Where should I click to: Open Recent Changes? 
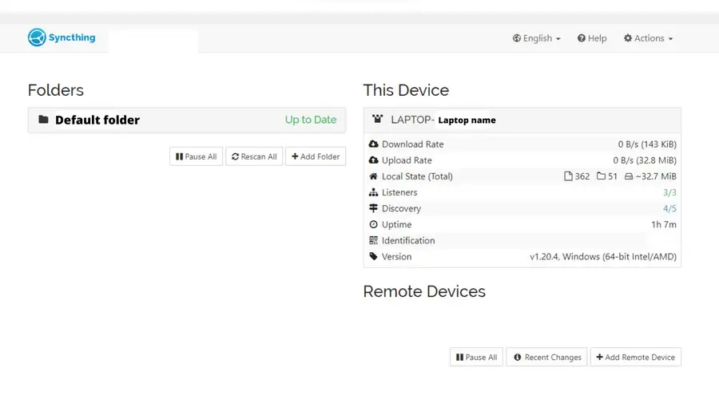(547, 358)
